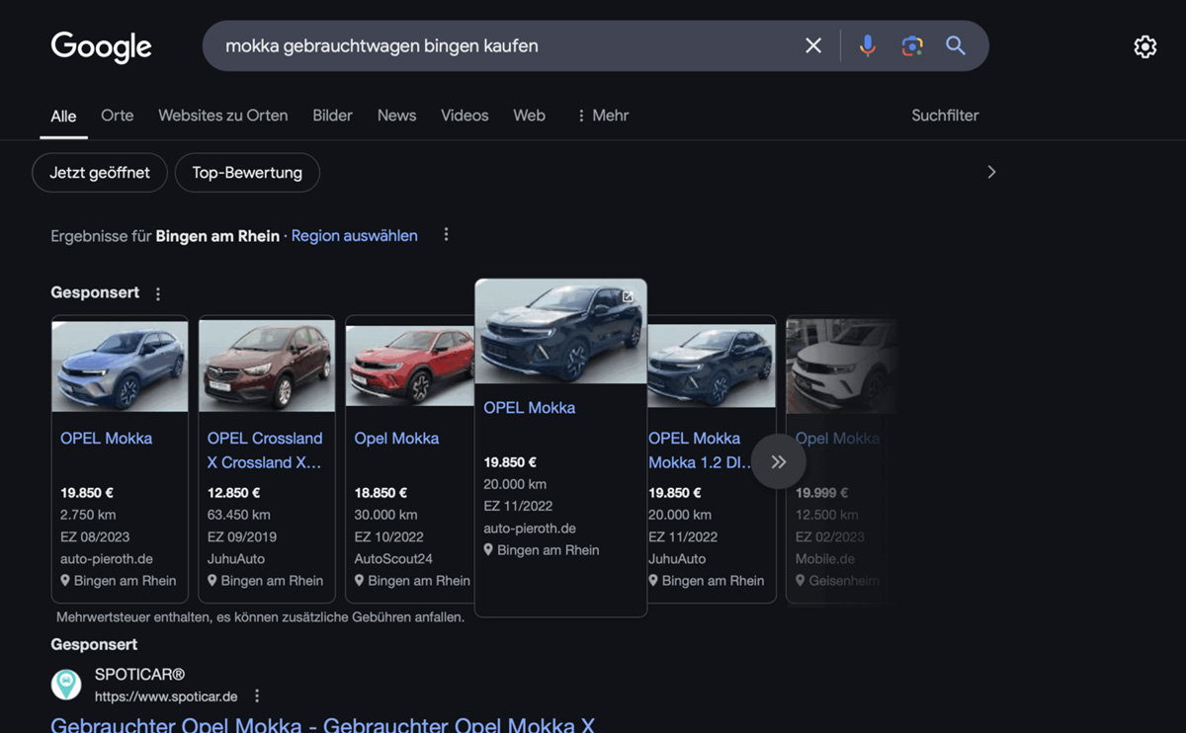The height and width of the screenshot is (733, 1186).
Task: Advance car carousel with double-arrow button
Action: [779, 461]
